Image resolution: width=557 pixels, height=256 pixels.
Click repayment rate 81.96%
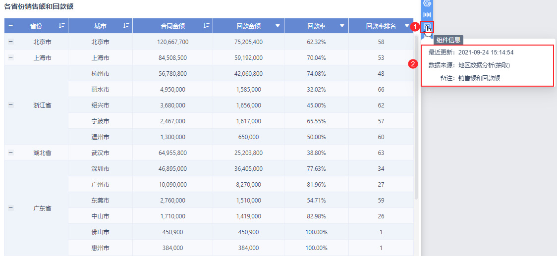coord(317,184)
